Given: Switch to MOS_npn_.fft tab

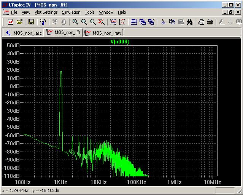Looking at the screenshot, I should pyautogui.click(x=63, y=32).
